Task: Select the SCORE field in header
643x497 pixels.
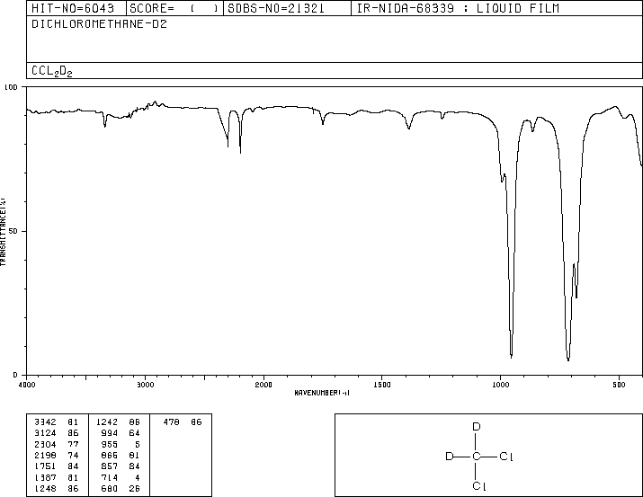Action: (x=174, y=8)
